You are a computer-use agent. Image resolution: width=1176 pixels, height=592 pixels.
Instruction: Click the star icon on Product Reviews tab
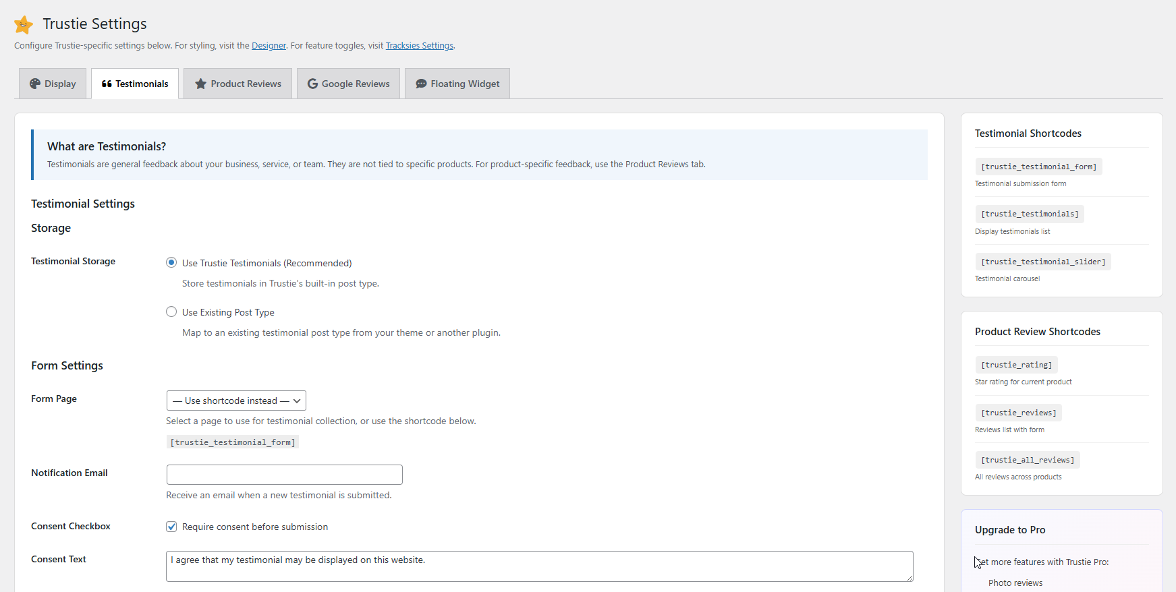coord(200,84)
